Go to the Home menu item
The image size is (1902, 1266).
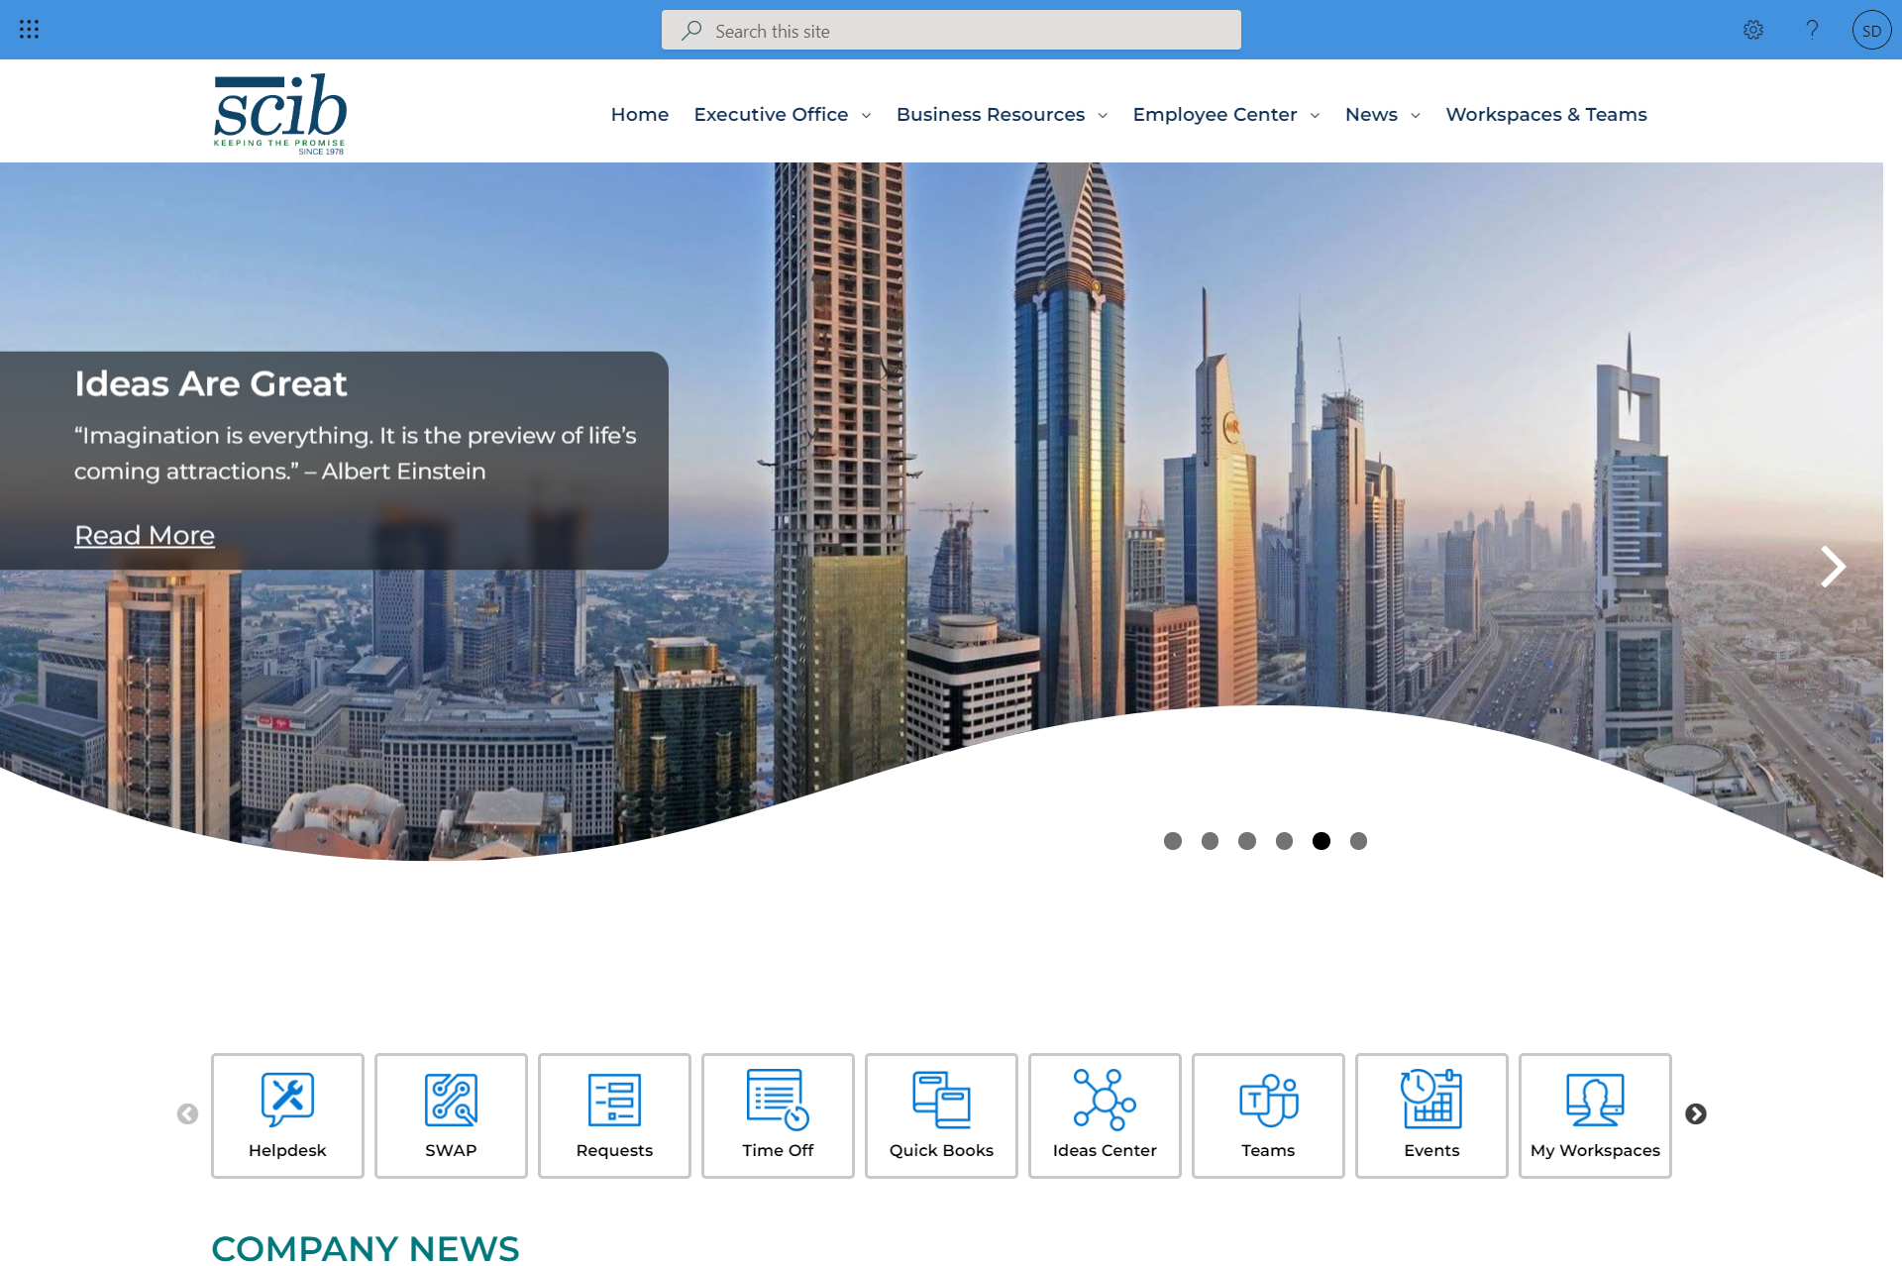pos(639,115)
